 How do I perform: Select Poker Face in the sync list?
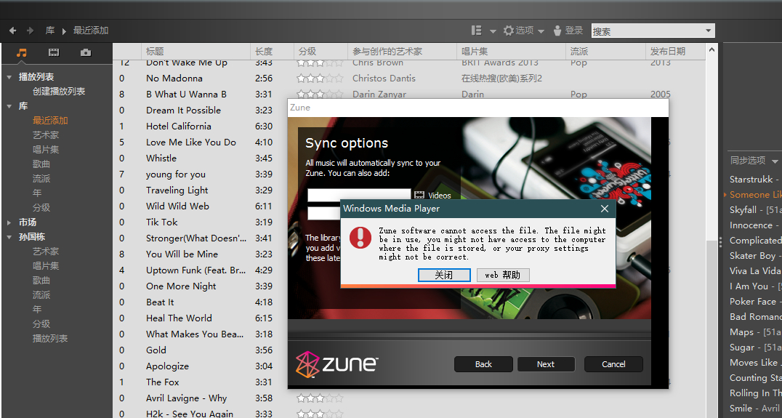coord(754,301)
